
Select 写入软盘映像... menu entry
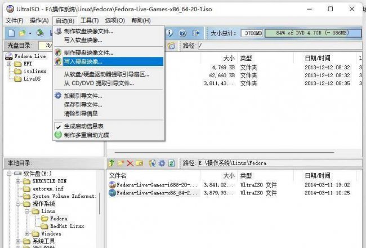109,40
